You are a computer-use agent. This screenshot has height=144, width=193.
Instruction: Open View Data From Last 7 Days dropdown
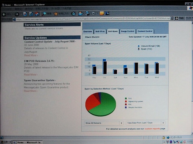click(145, 123)
